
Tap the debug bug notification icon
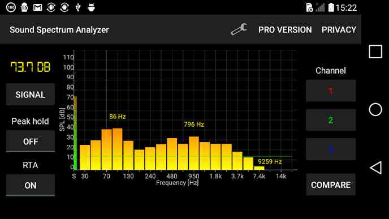point(91,7)
